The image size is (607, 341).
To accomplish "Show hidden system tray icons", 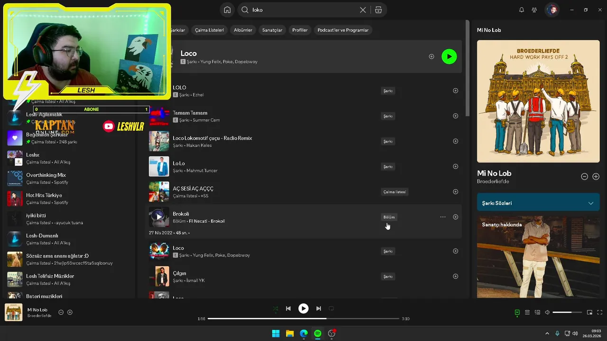I will click(547, 333).
